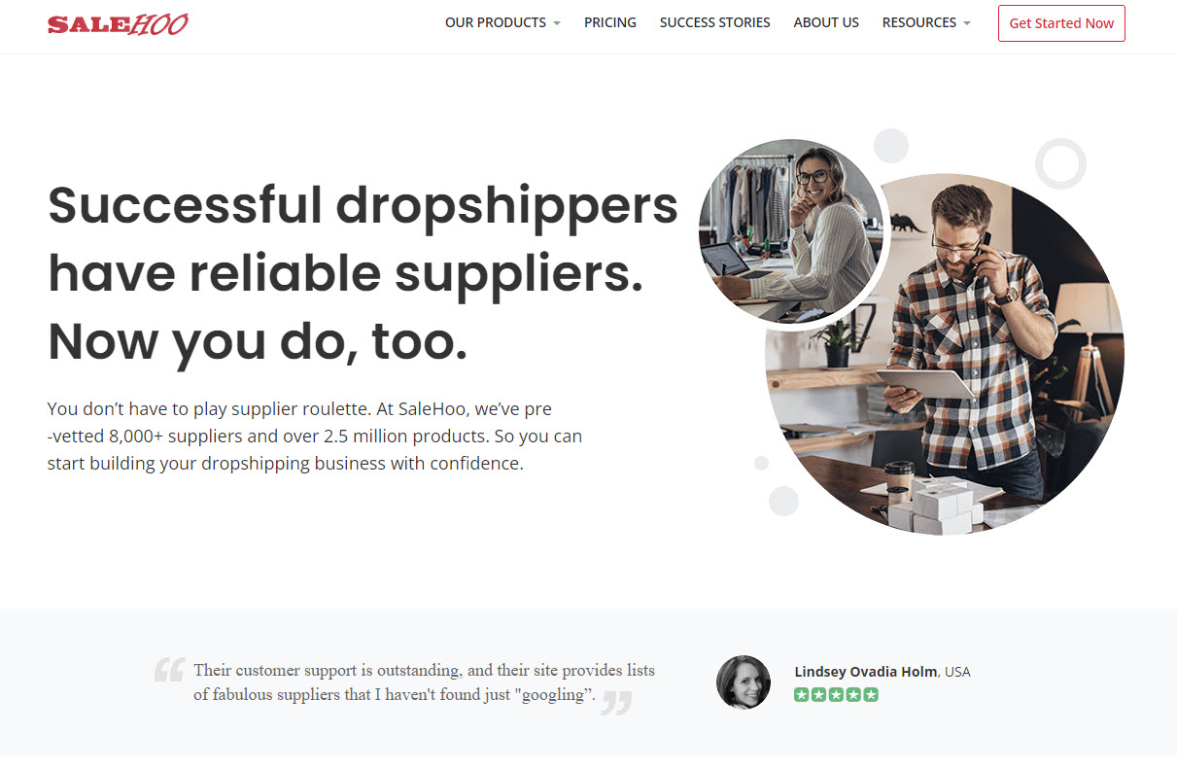This screenshot has height=769, width=1177.
Task: Click Lindsey Ovadia Holm's avatar photo
Action: point(744,682)
